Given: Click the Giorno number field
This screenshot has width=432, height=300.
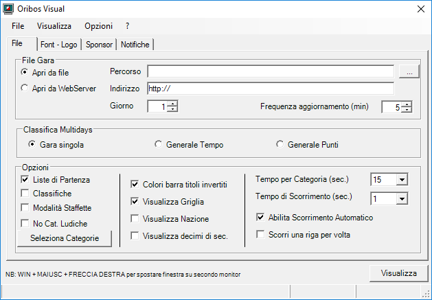Looking at the screenshot, I should 157,106.
